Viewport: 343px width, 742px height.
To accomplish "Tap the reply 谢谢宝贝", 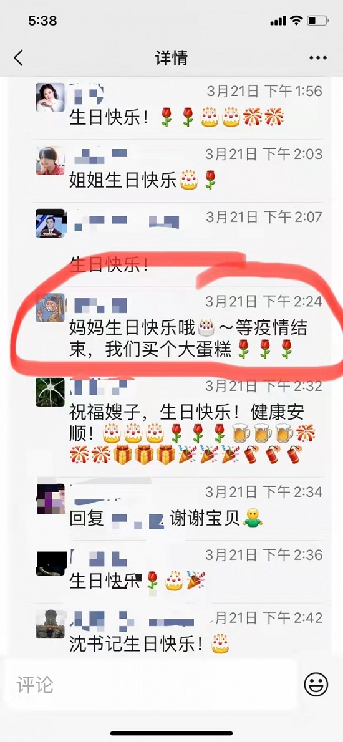I will (x=166, y=518).
